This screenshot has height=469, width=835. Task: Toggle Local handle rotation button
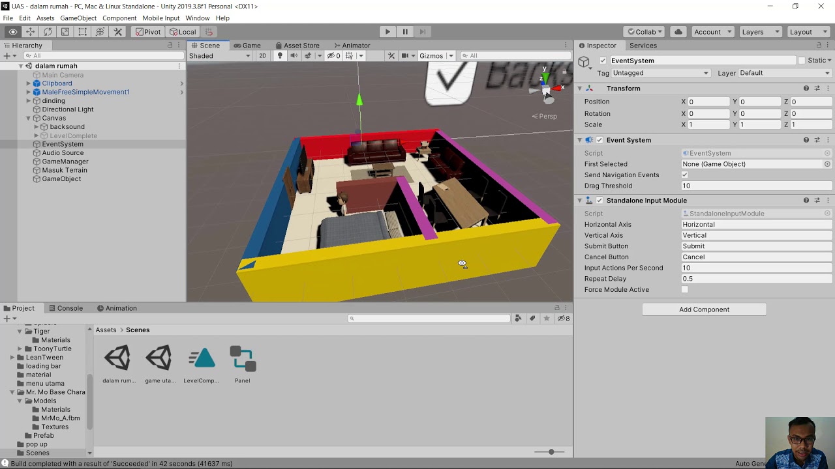(x=183, y=32)
